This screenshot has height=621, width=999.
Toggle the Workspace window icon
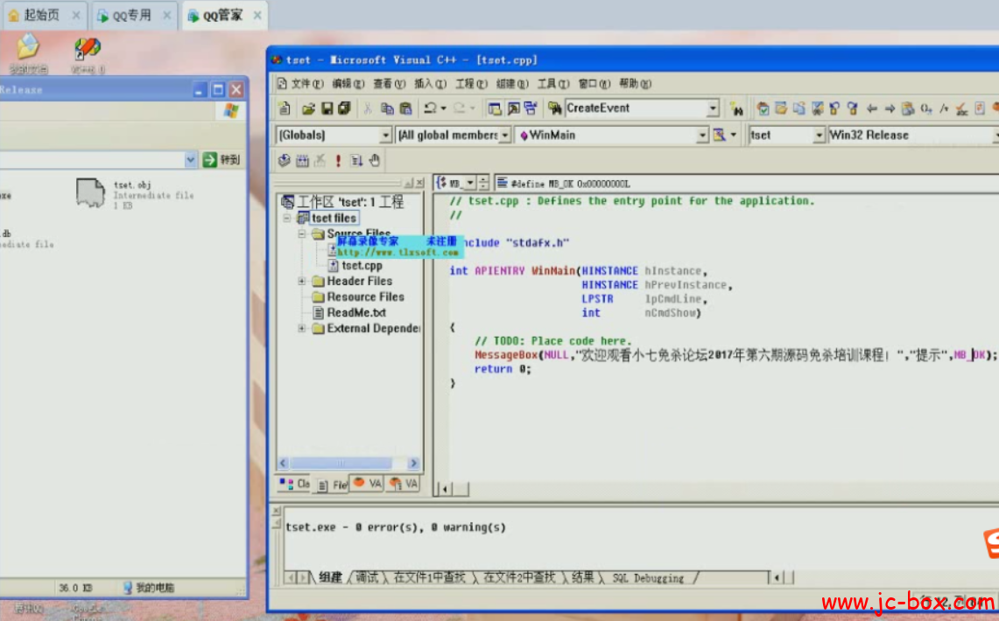(x=495, y=108)
